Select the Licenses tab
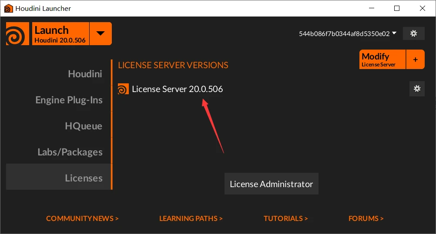Viewport: 436px width, 234px height. pyautogui.click(x=84, y=178)
